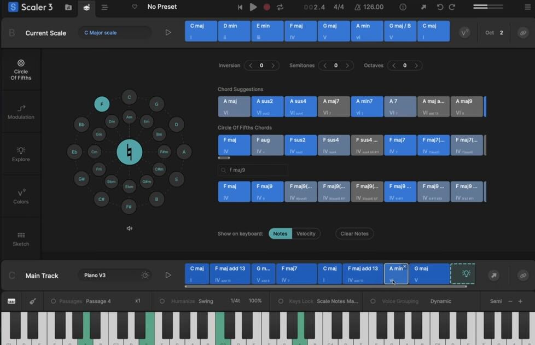Open the Modulation sidebar section
This screenshot has width=535, height=345.
point(21,112)
